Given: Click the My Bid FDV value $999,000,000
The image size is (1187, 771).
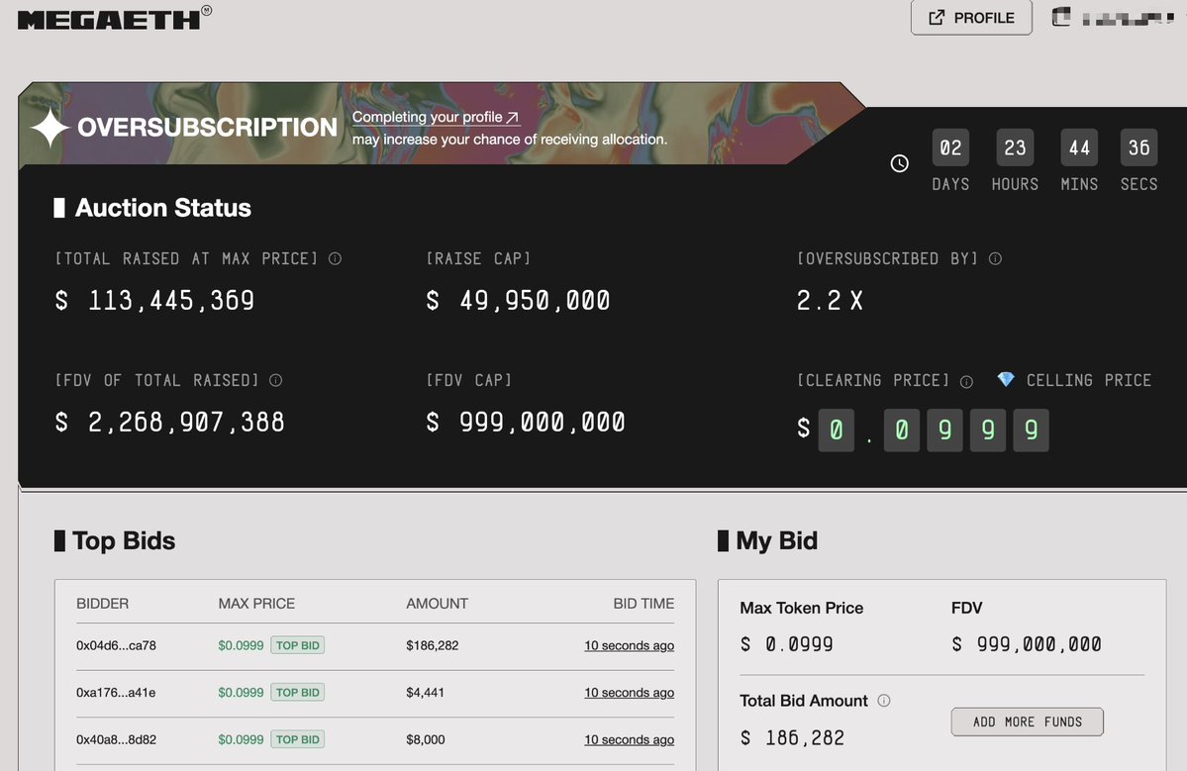Looking at the screenshot, I should 1027,644.
